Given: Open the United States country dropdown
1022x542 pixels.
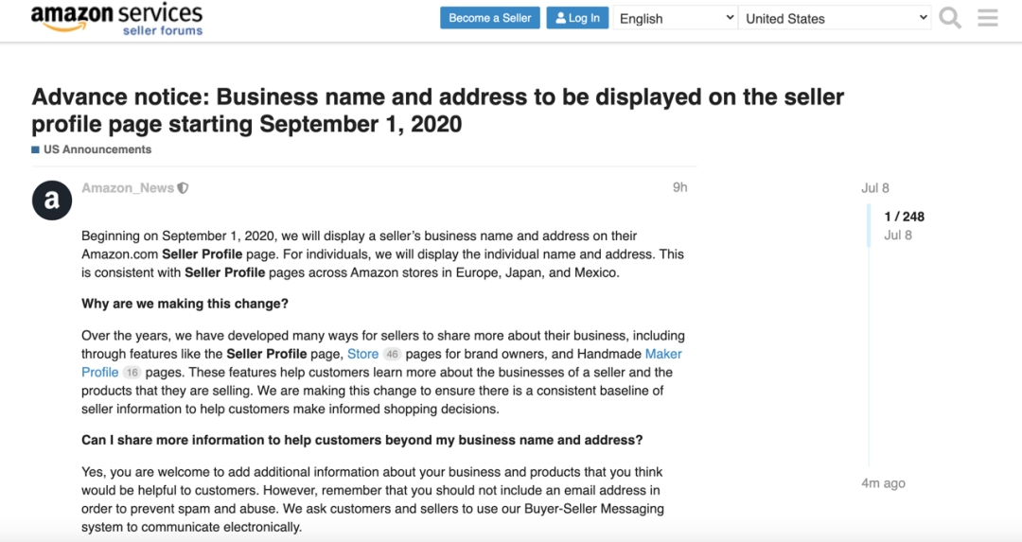Looking at the screenshot, I should [x=835, y=18].
